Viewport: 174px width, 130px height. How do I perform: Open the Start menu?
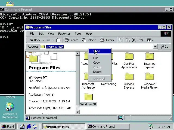8,126
